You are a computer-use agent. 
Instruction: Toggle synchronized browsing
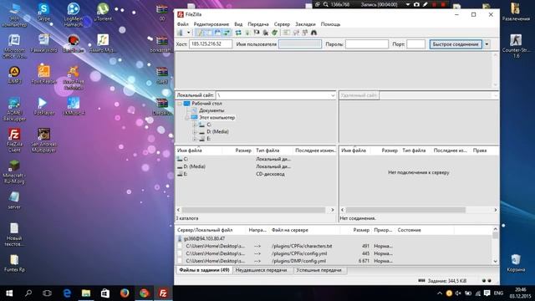(x=304, y=33)
